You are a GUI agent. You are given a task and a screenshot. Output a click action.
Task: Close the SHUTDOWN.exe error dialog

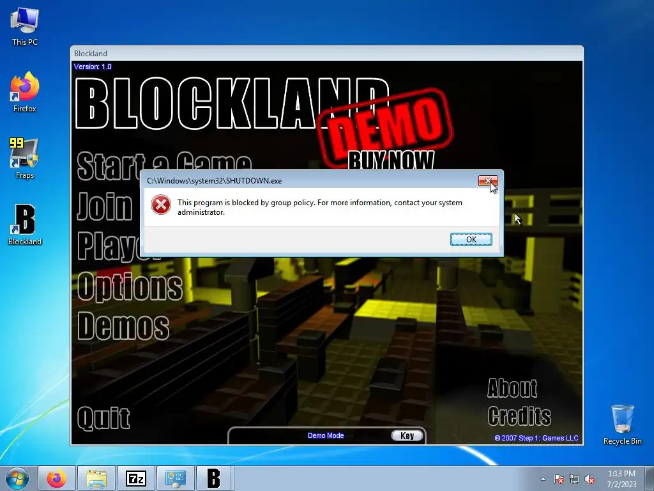(488, 180)
